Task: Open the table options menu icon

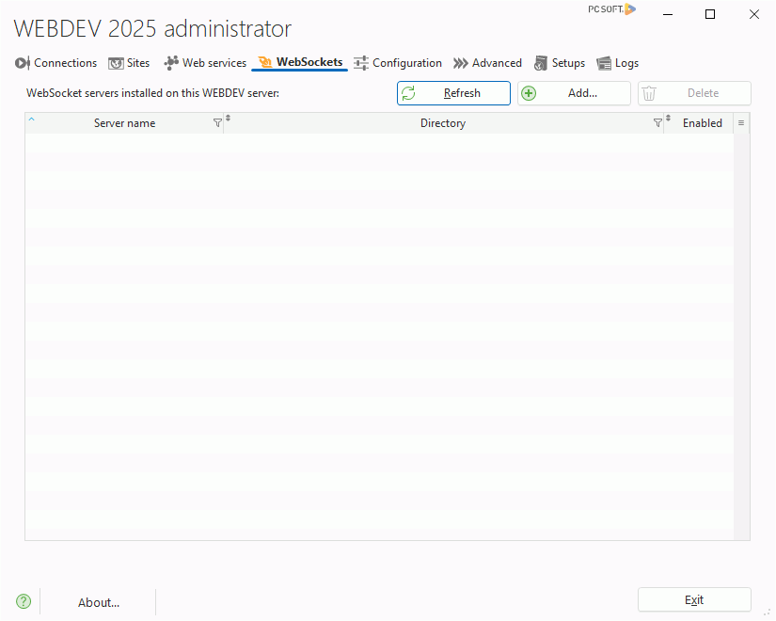Action: point(741,123)
